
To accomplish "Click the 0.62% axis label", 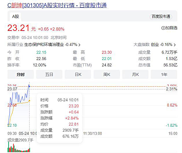I will pos(172,105).
